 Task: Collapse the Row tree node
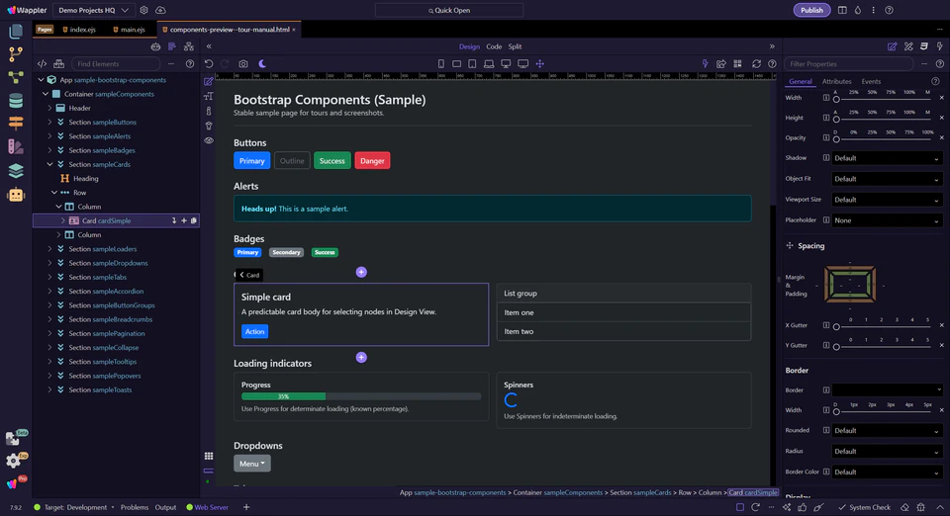(54, 193)
